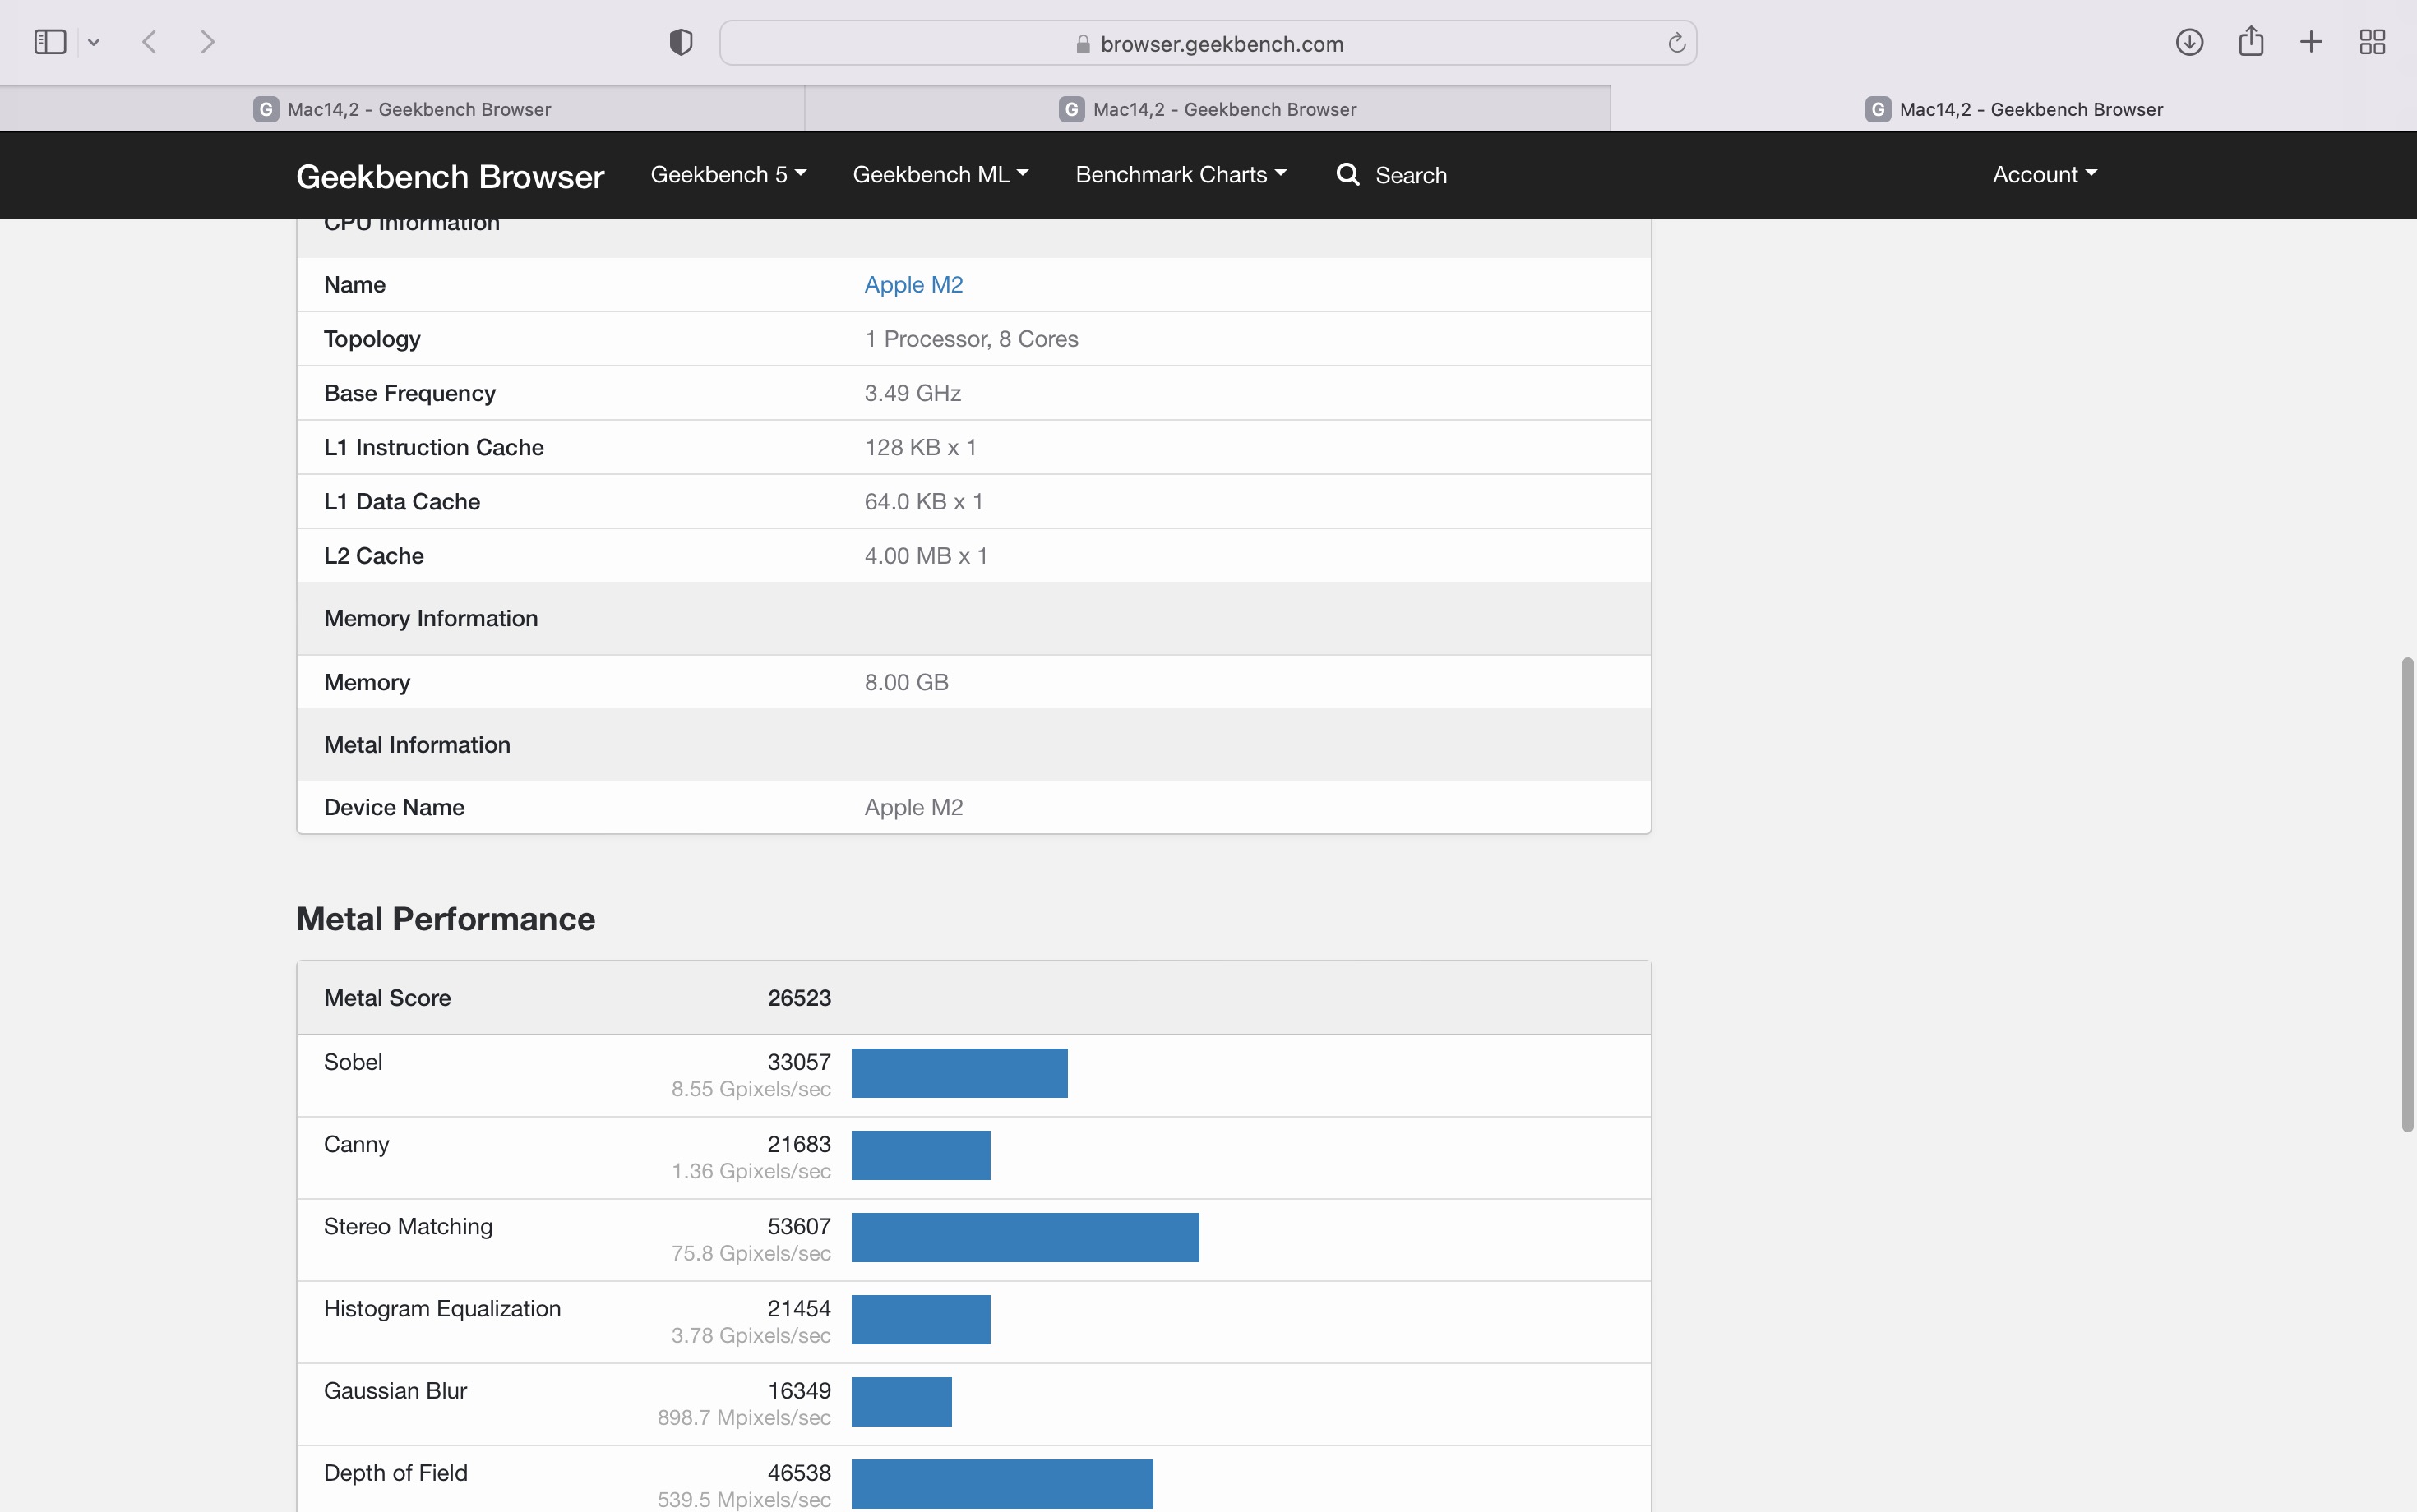
Task: Select the '64.0 KB x 1' value
Action: 923,501
